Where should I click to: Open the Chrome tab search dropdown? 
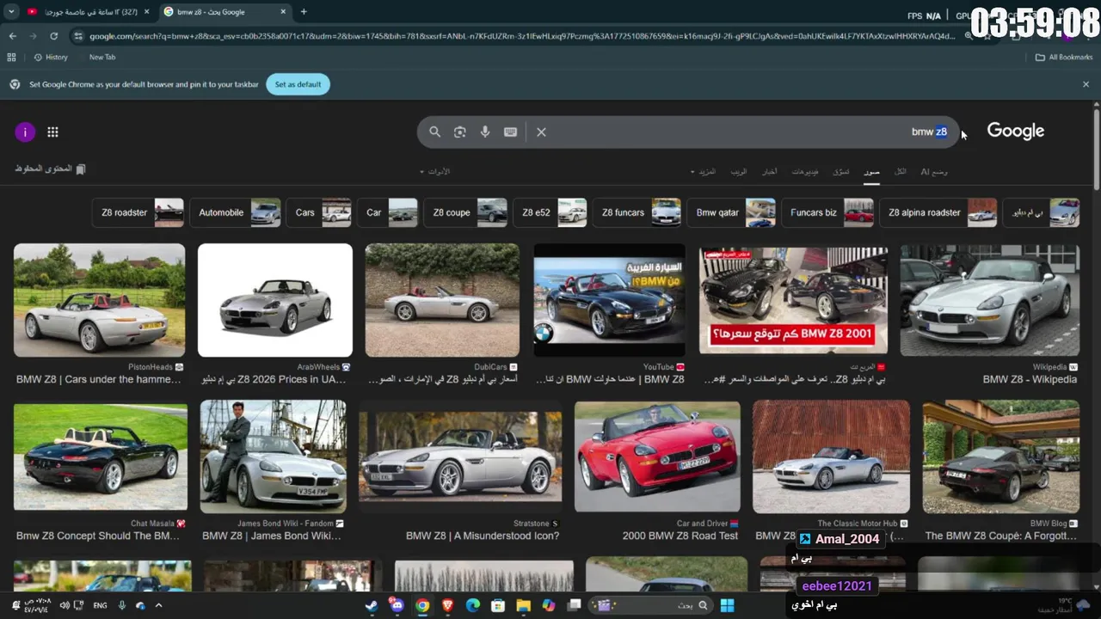click(x=11, y=12)
